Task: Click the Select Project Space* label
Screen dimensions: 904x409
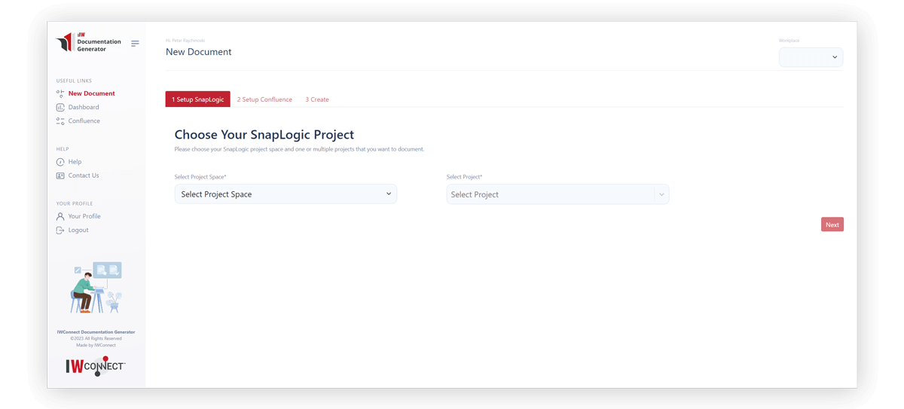Action: point(200,177)
